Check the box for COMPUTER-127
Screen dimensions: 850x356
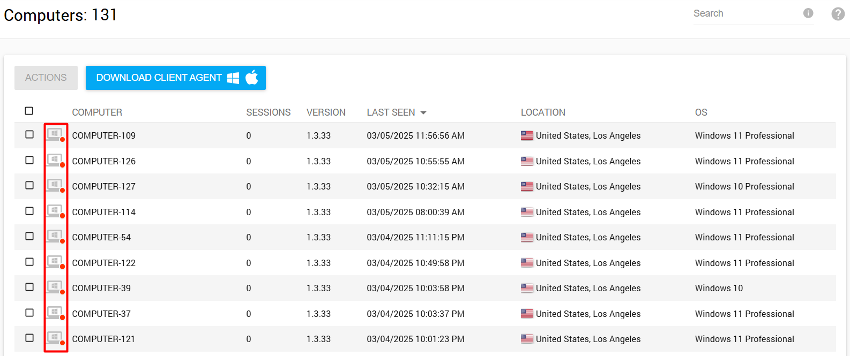29,185
